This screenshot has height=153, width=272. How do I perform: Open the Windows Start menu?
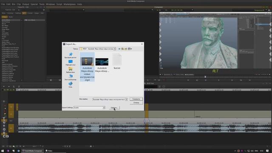click(x=3, y=151)
